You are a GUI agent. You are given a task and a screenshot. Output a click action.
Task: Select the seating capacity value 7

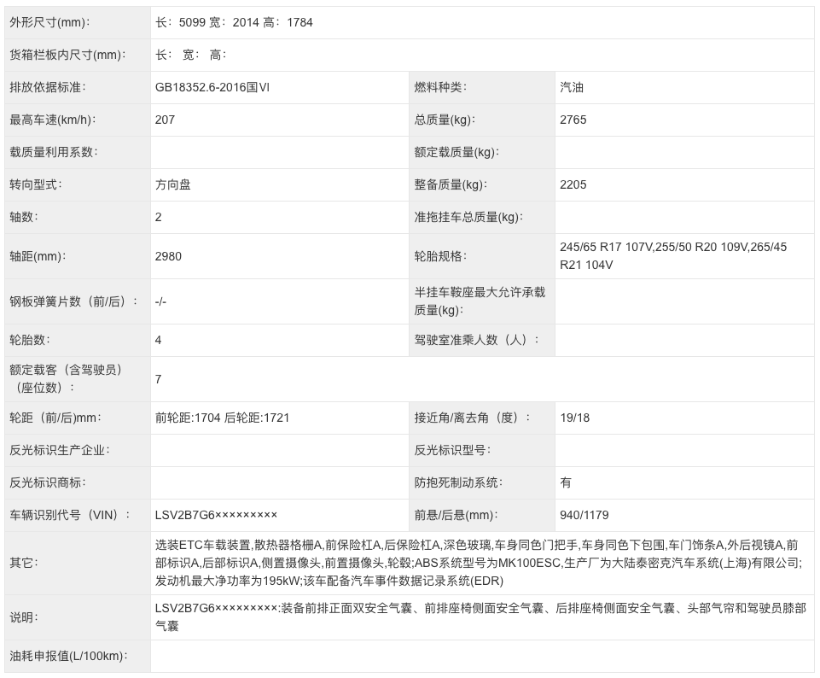pyautogui.click(x=159, y=379)
